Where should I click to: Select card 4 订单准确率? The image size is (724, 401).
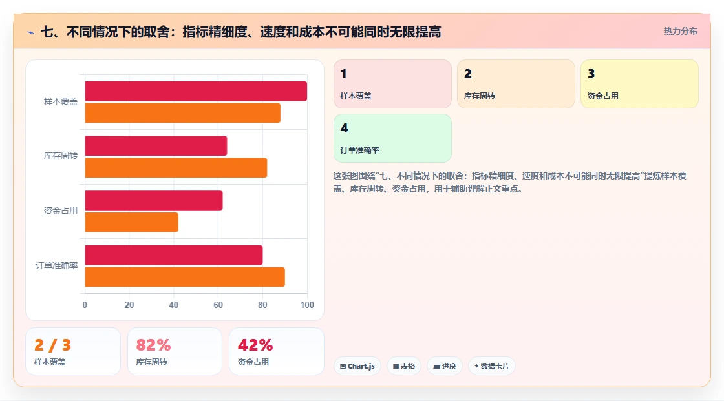click(392, 138)
